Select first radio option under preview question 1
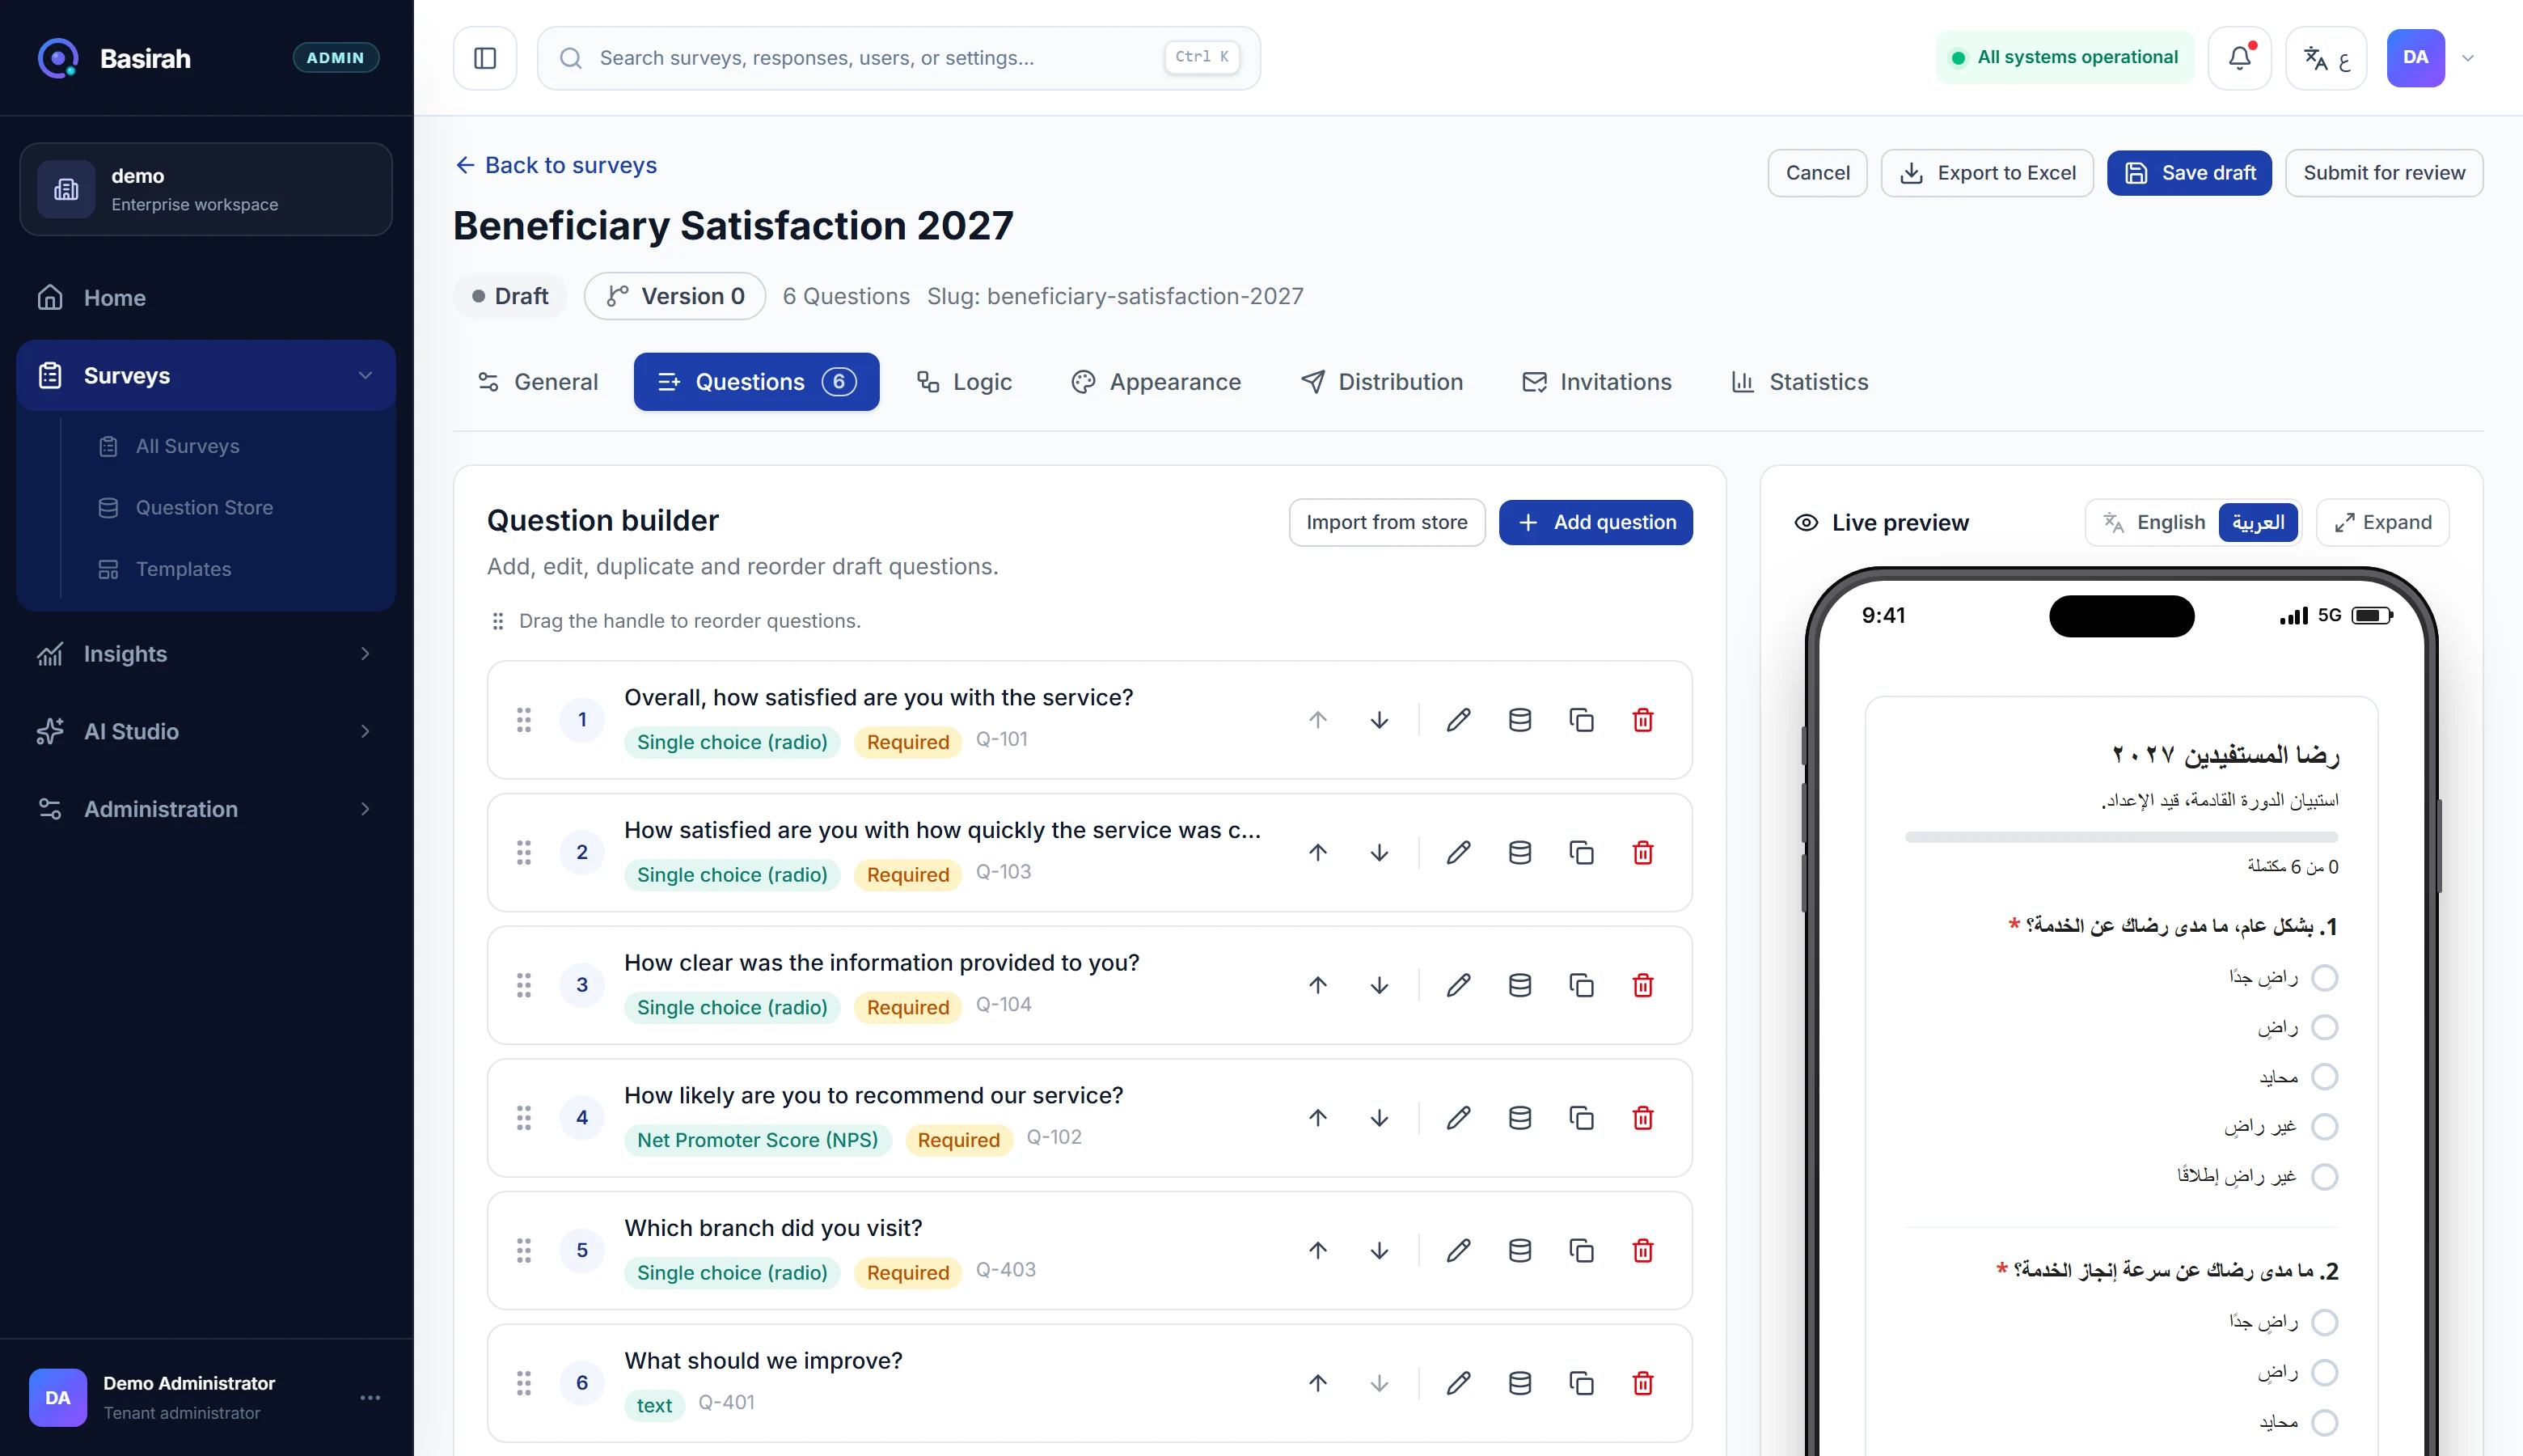The height and width of the screenshot is (1456, 2523). (x=2324, y=977)
